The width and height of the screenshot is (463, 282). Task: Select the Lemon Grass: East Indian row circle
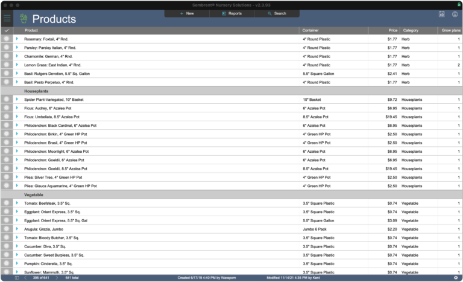pos(7,65)
